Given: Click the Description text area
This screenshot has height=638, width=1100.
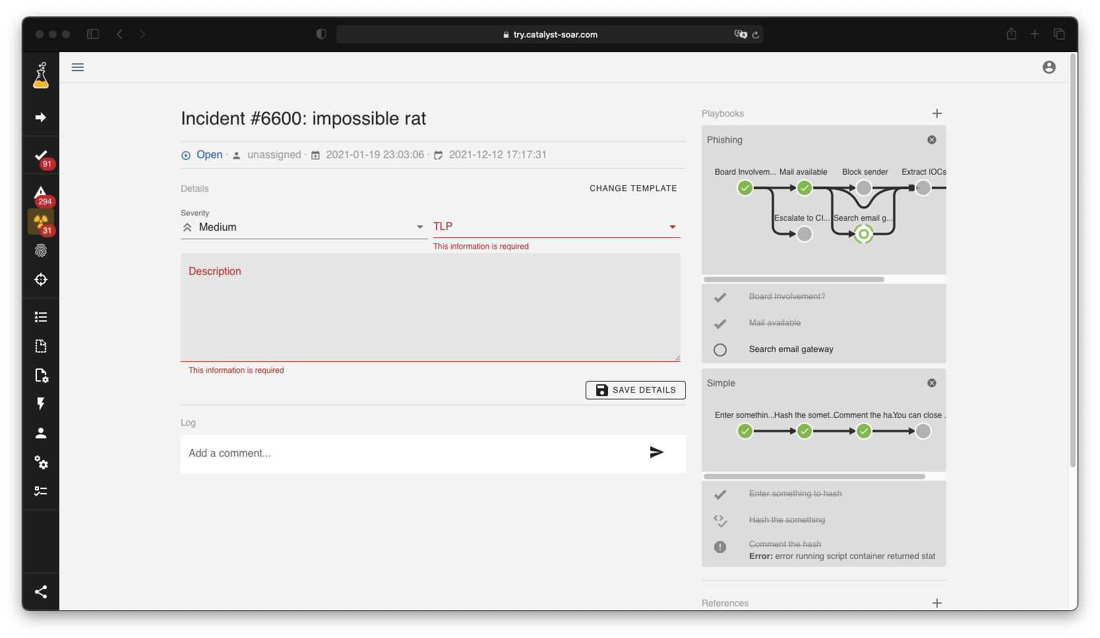Looking at the screenshot, I should coord(430,310).
